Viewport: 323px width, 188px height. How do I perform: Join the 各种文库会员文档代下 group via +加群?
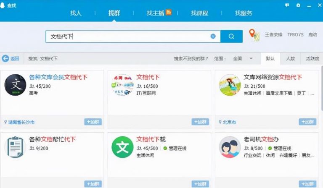pos(93,122)
